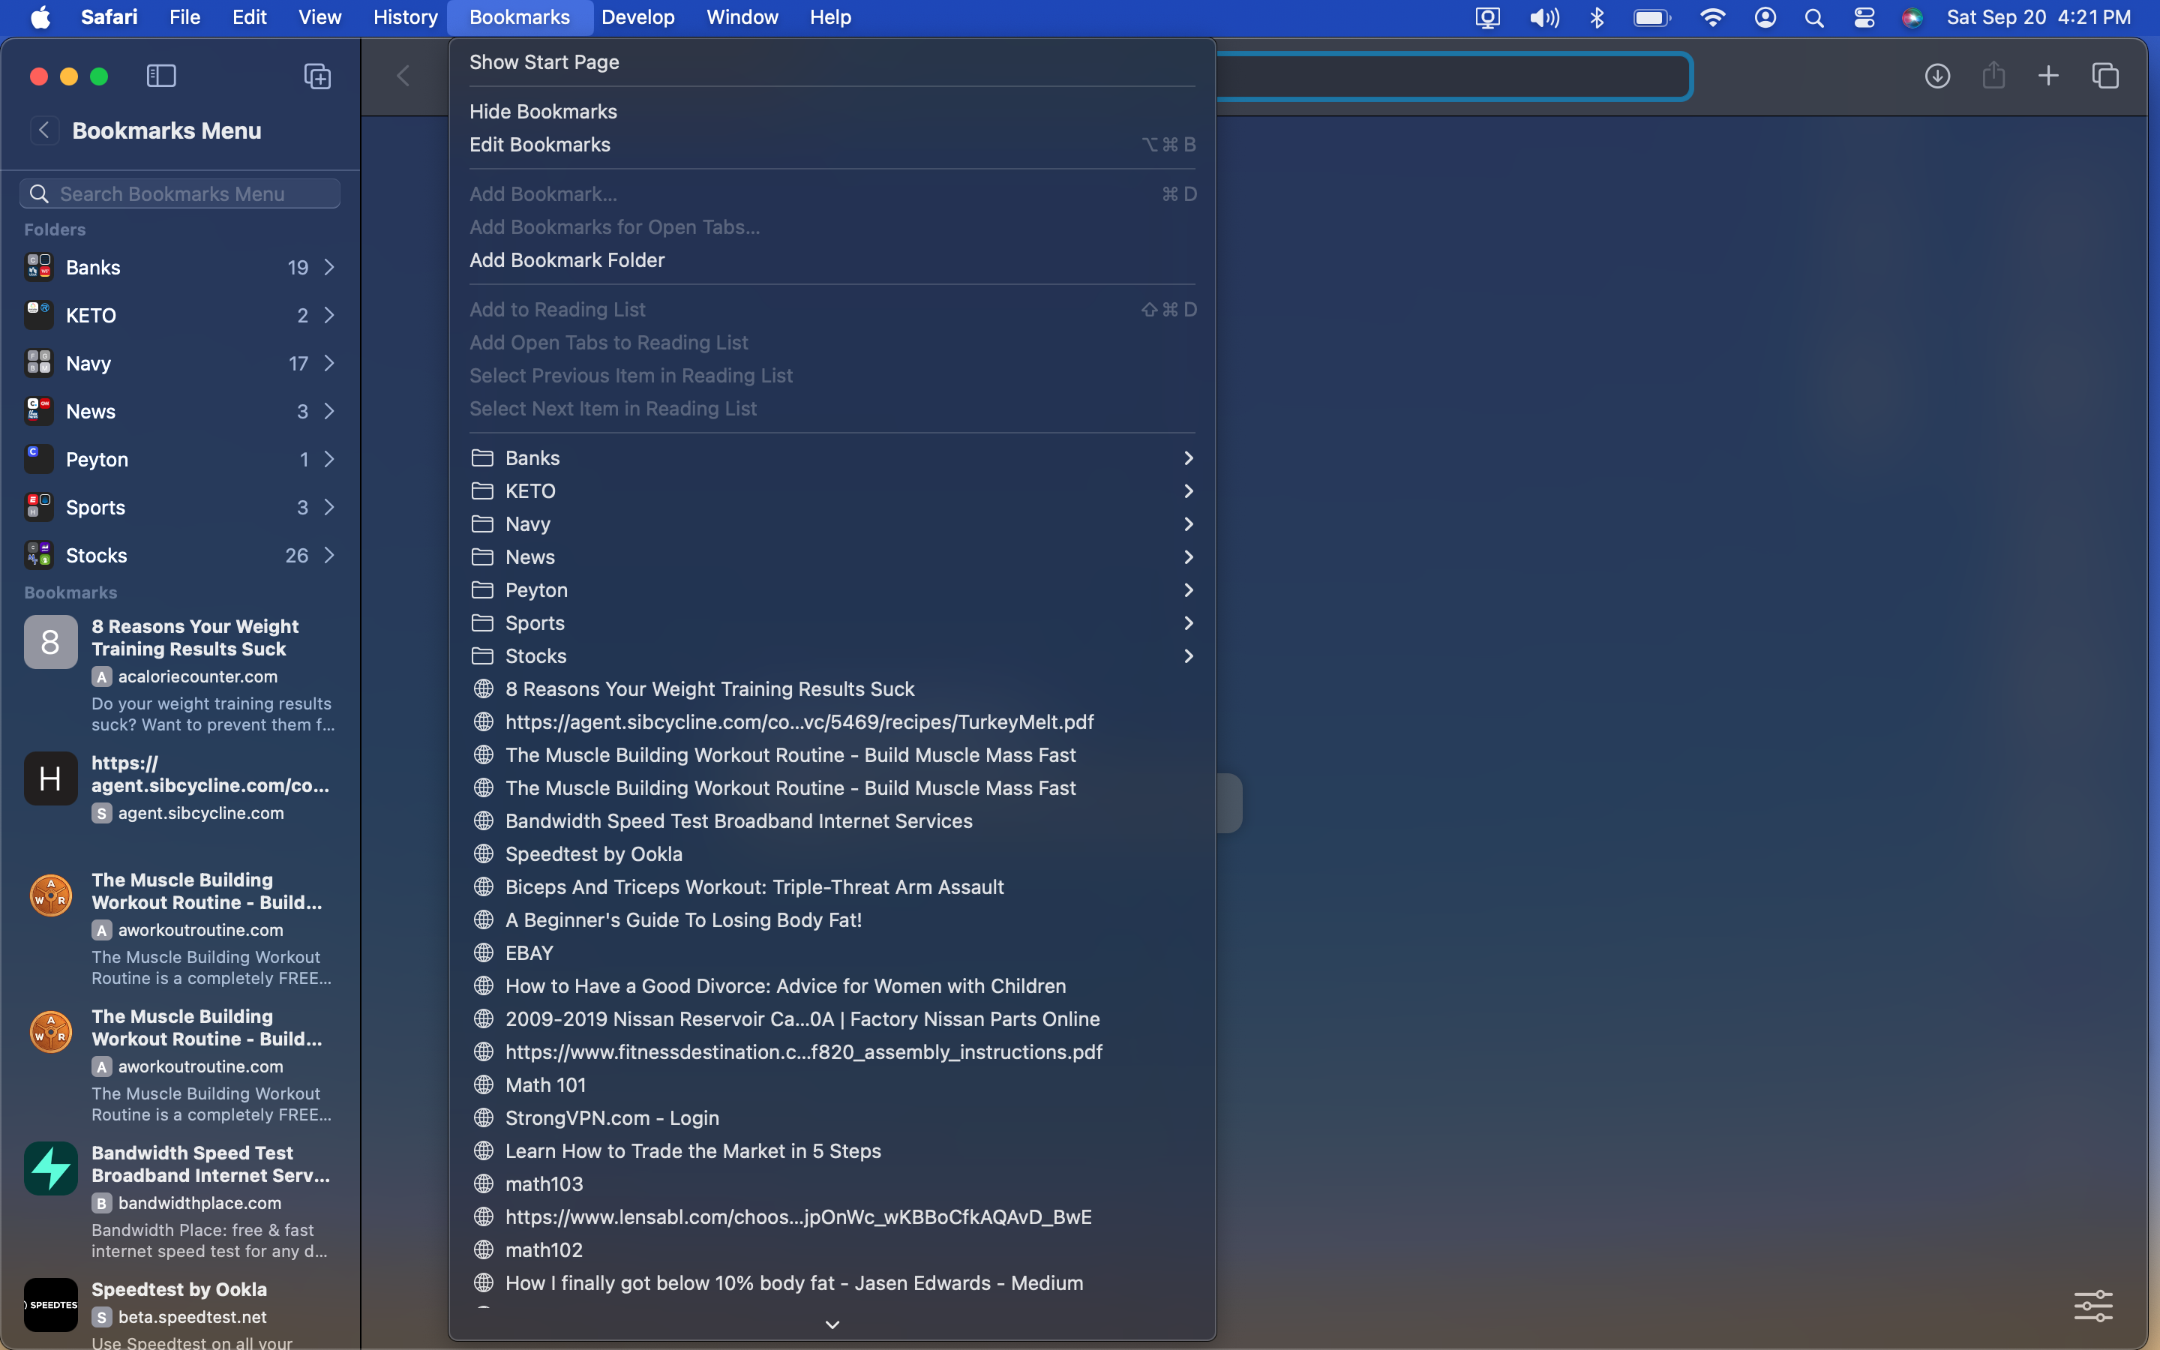
Task: Click the new tab group icon
Action: point(316,76)
